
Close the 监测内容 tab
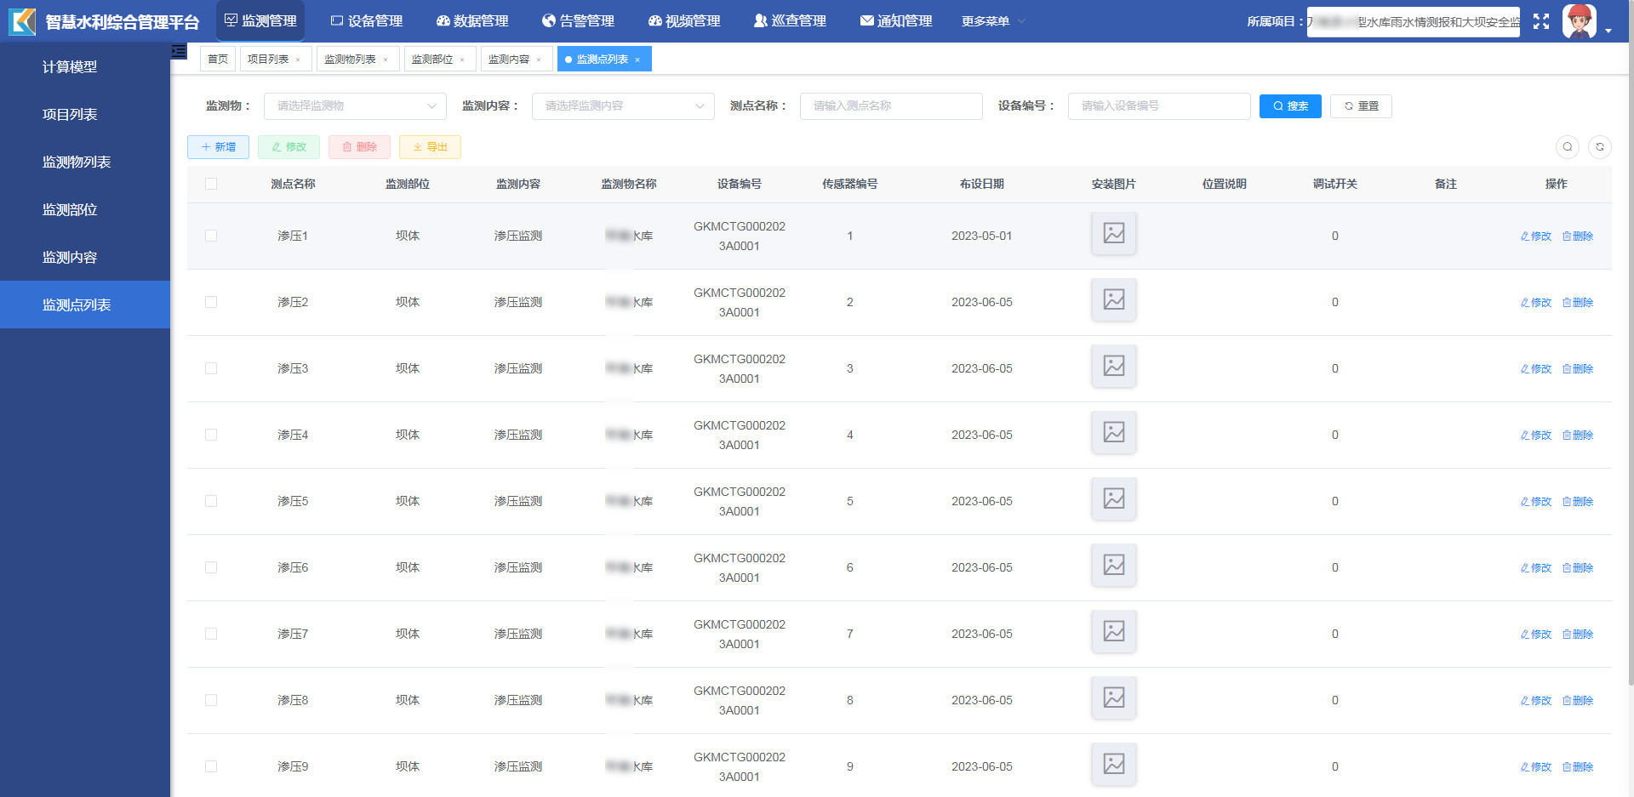(539, 60)
